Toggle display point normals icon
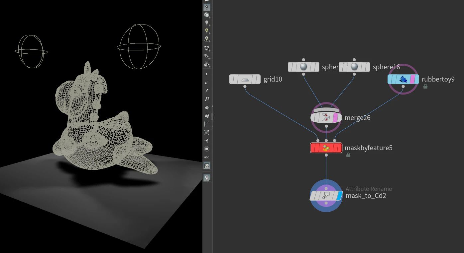Viewport: 464px width, 253px height. tap(207, 82)
